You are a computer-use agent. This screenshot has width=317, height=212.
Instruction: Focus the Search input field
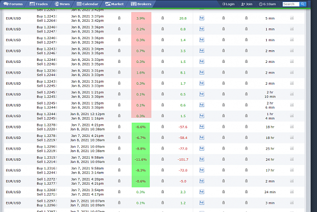[x=291, y=4]
